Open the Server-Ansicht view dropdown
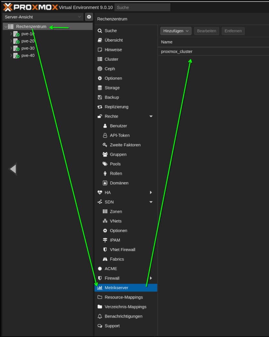 click(x=43, y=17)
